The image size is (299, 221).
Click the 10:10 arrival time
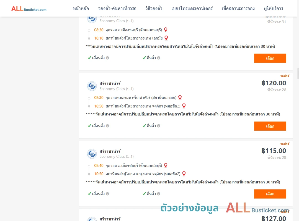click(99, 38)
